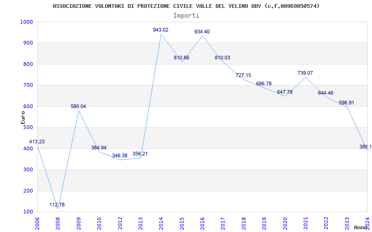
Task: Select data label 647.78
Action: click(285, 92)
